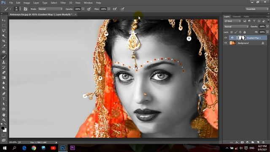The height and width of the screenshot is (152, 270).
Task: Toggle lock position
Action: click(x=240, y=32)
